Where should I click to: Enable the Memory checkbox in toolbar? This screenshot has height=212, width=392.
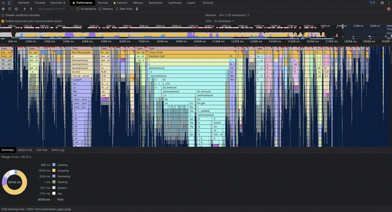click(x=100, y=9)
